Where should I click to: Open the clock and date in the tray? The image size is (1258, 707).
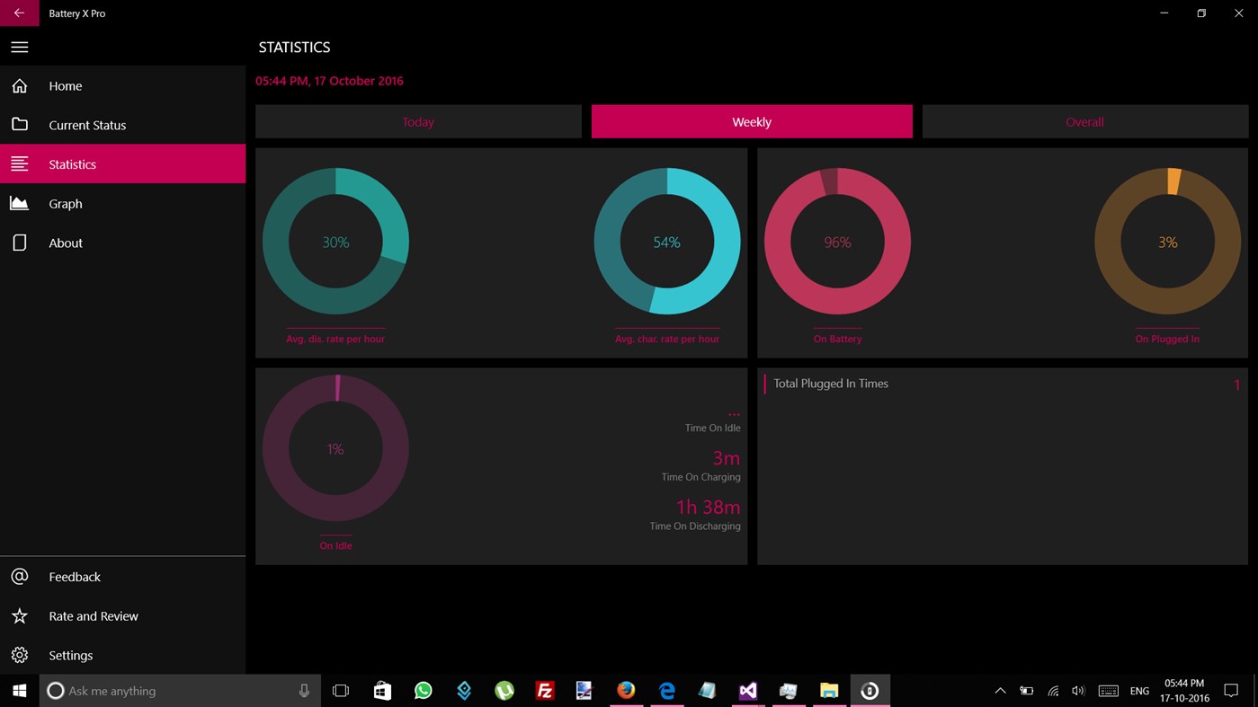click(x=1182, y=690)
